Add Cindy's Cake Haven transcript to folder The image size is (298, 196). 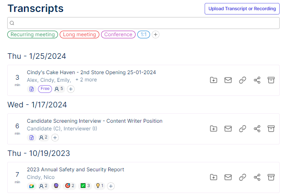tap(214, 80)
